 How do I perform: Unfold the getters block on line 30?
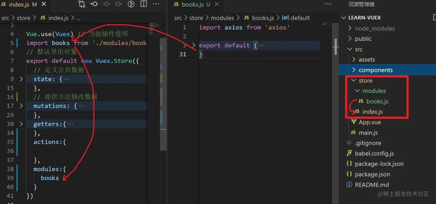click(21, 124)
